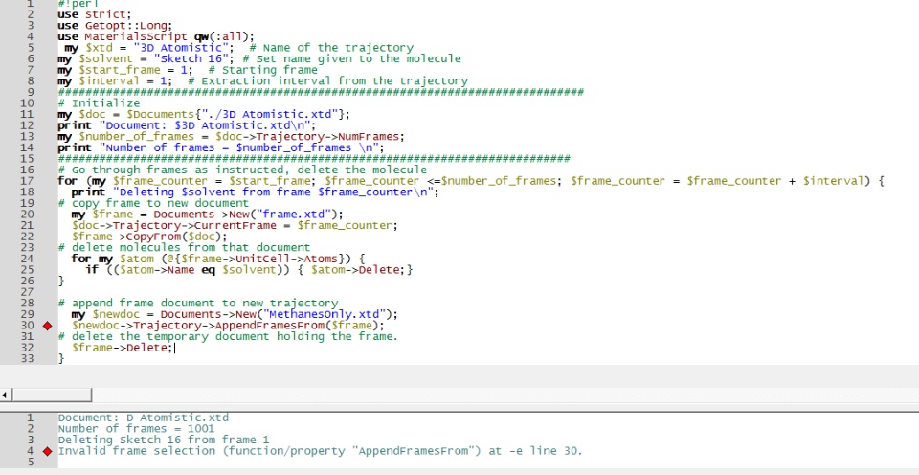
Task: Click the 'for my $atom' loop line
Action: pyautogui.click(x=218, y=260)
